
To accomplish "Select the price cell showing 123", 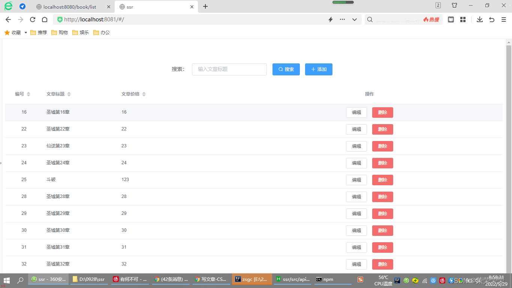I will (x=125, y=180).
